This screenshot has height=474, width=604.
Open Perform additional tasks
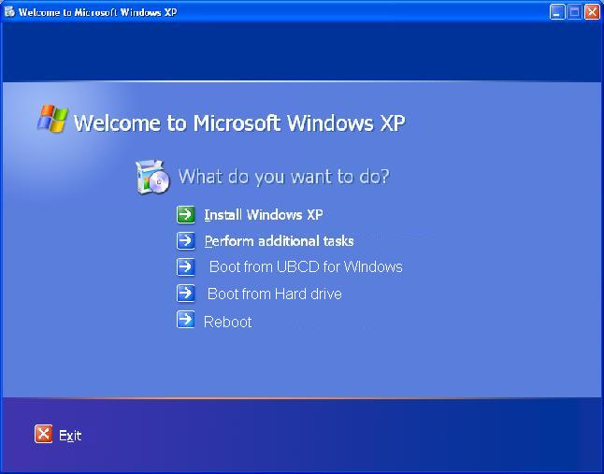coord(279,241)
